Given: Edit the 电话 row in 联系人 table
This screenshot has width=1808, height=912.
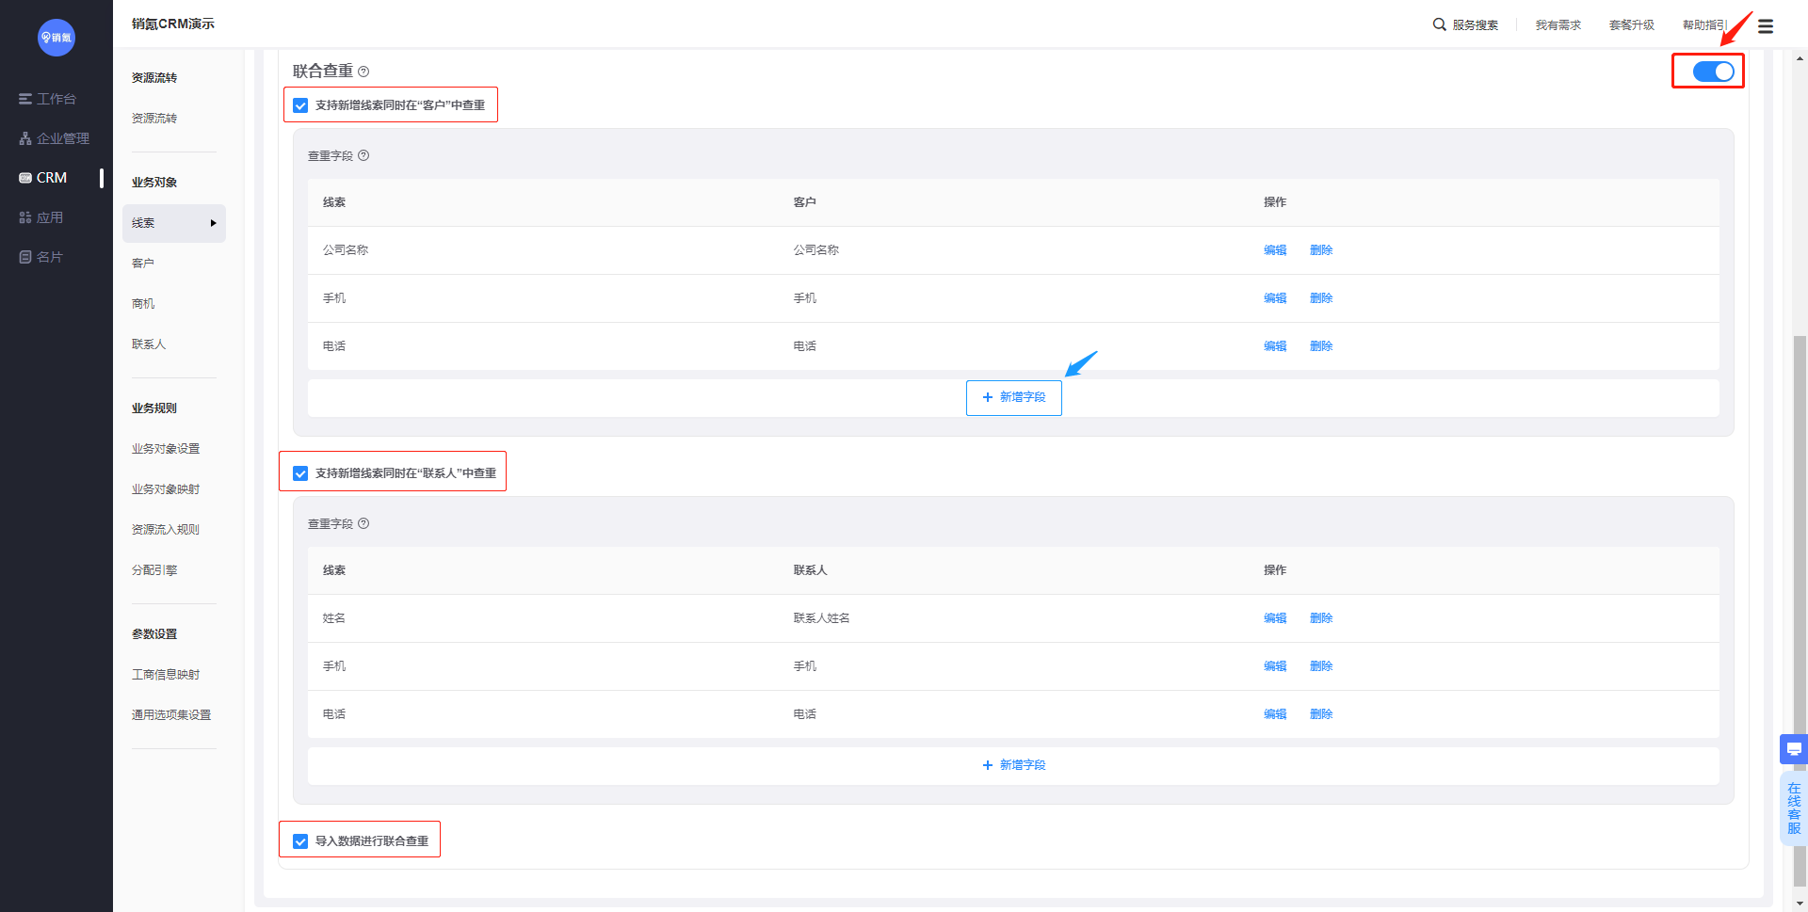Looking at the screenshot, I should point(1275,714).
